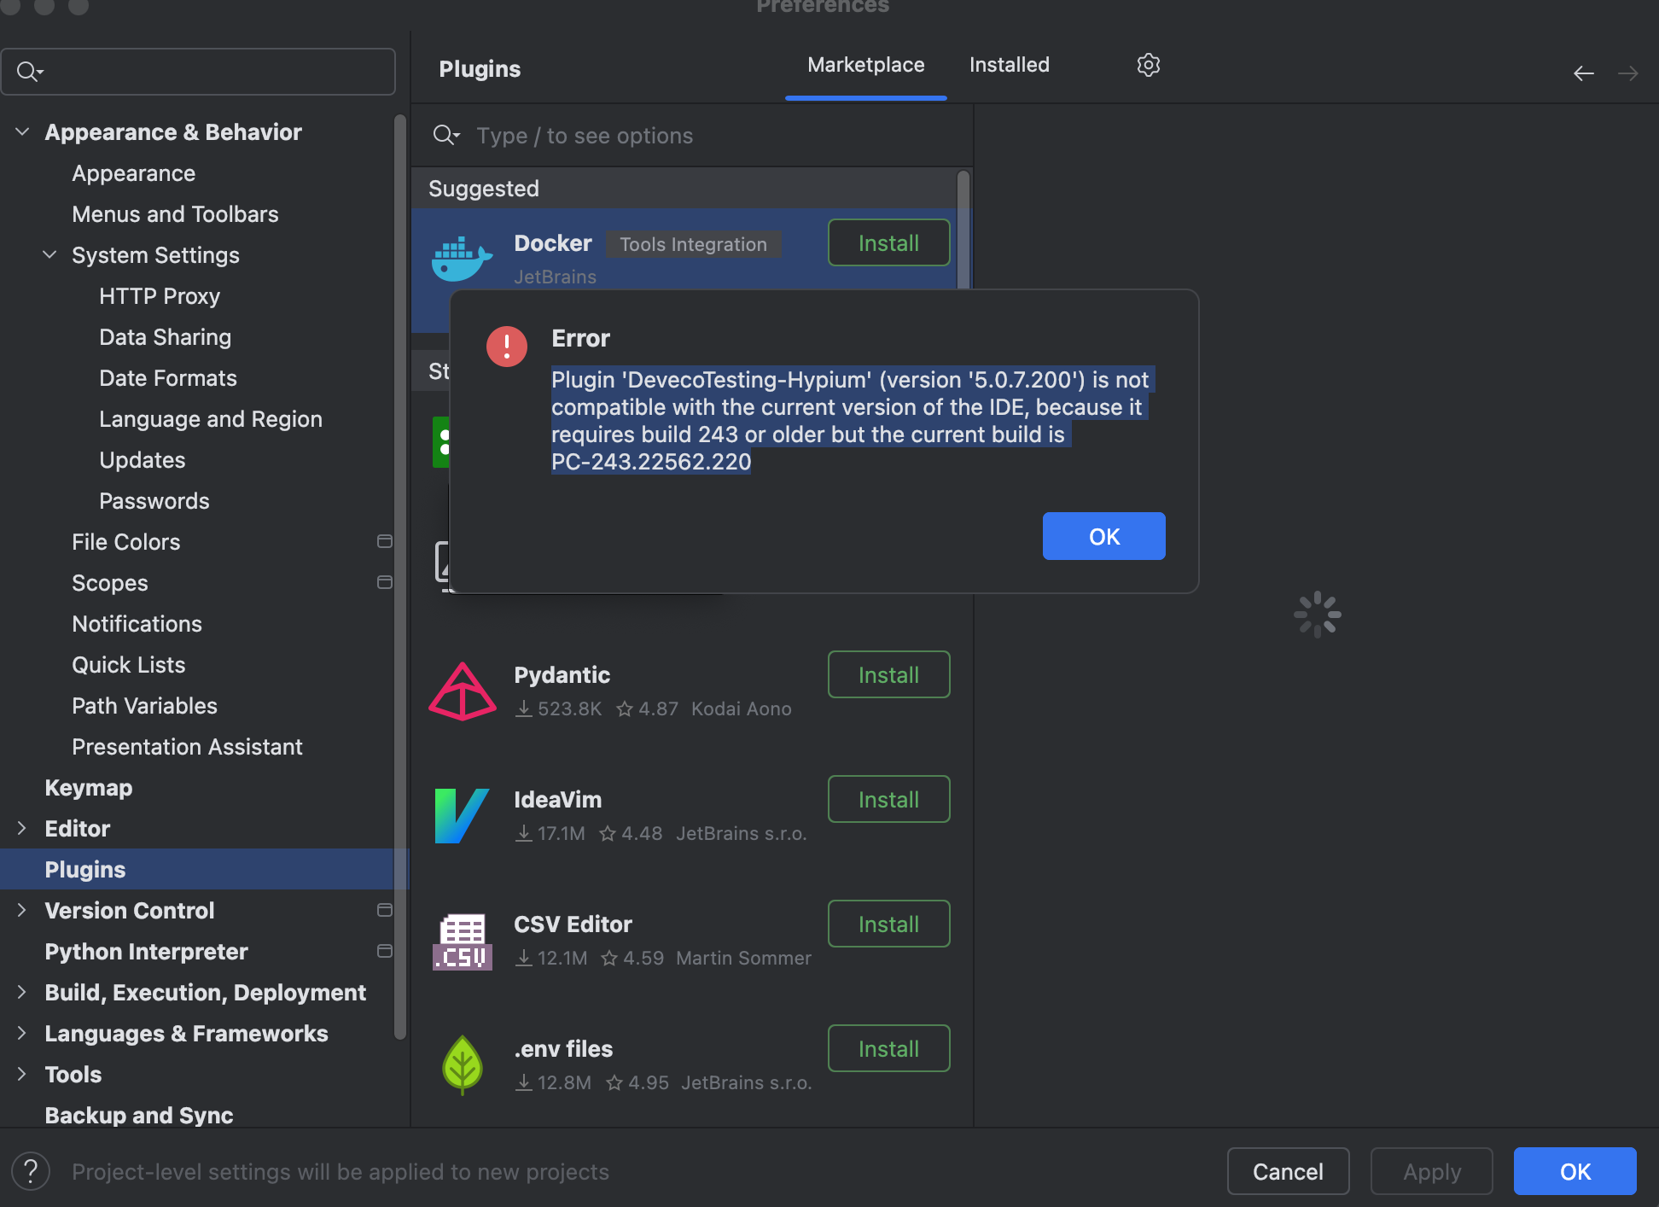Open Quick Lists settings
This screenshot has height=1207, width=1659.
[x=128, y=664]
